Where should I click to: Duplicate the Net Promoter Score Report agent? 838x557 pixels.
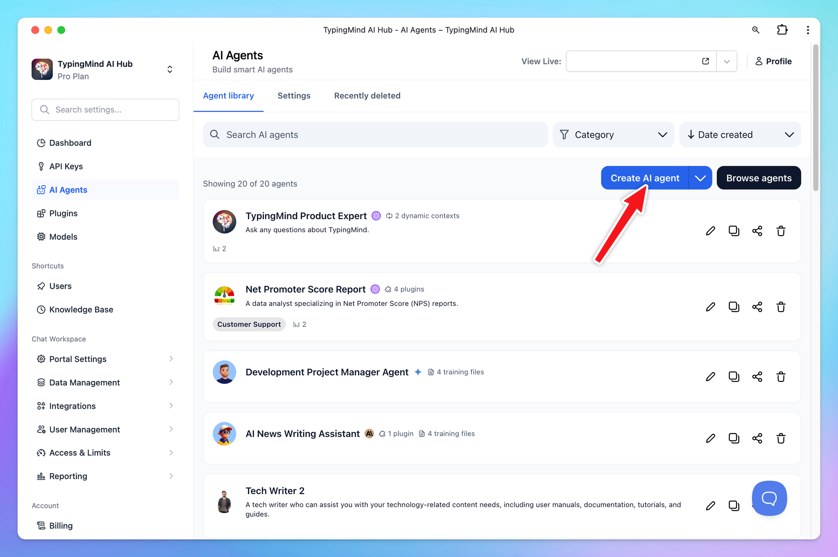[x=734, y=307]
